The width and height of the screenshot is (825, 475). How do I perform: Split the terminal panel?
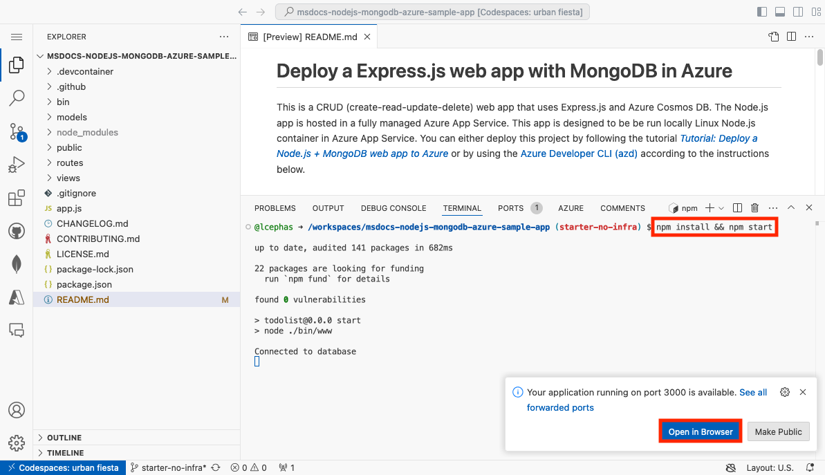tap(736, 207)
